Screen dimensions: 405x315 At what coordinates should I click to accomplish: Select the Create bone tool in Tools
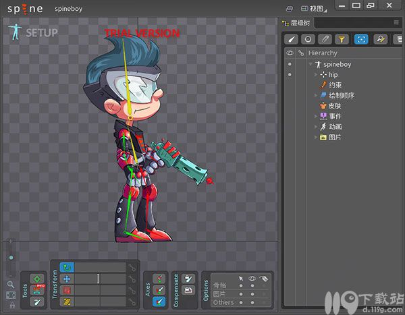click(37, 302)
